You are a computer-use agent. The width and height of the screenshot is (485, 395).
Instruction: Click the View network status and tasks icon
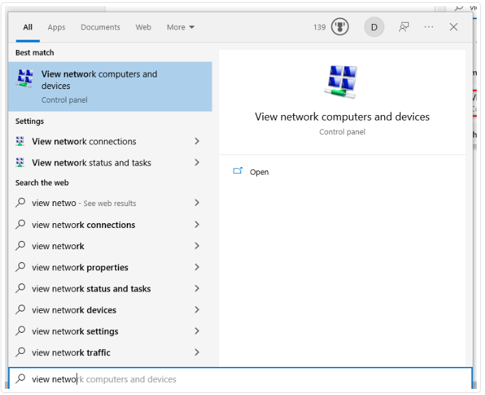tap(20, 162)
